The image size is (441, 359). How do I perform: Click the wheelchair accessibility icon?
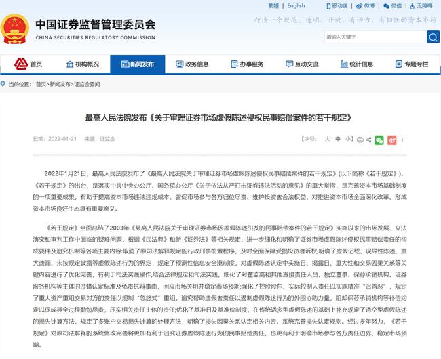[413, 6]
